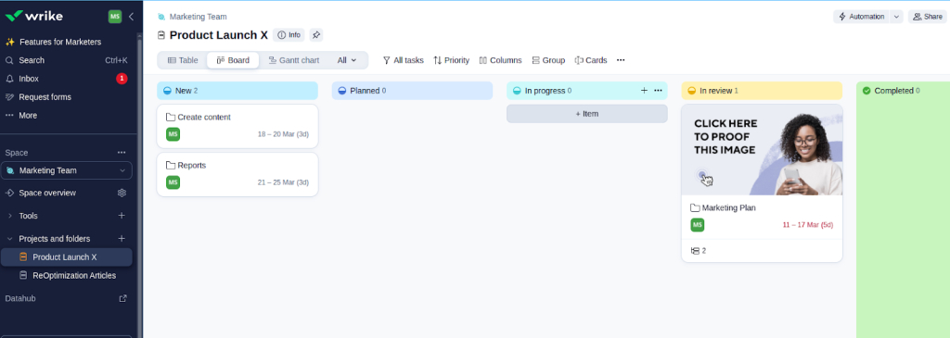Viewport: 950px width, 338px height.
Task: Open the Group option
Action: click(548, 60)
